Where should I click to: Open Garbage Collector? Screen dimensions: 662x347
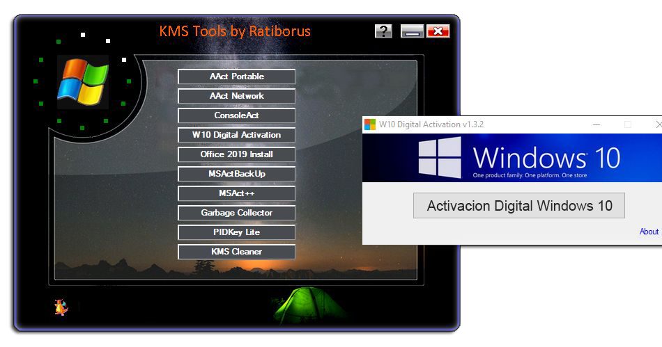click(x=236, y=213)
